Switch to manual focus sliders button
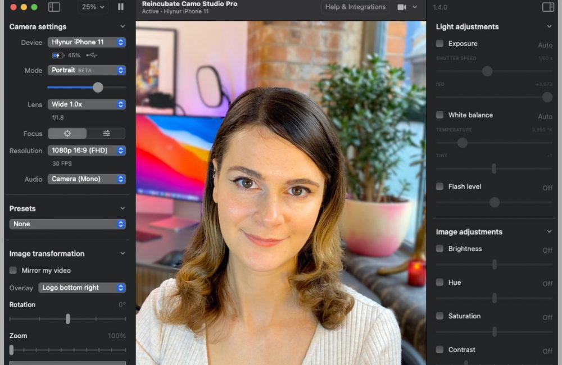Viewport: 562px width, 365px height. coord(106,134)
